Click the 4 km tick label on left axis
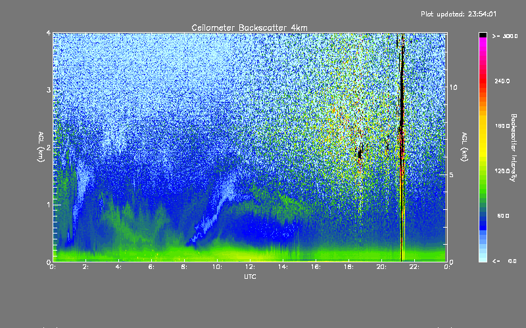Image resolution: width=526 pixels, height=328 pixels. click(49, 33)
